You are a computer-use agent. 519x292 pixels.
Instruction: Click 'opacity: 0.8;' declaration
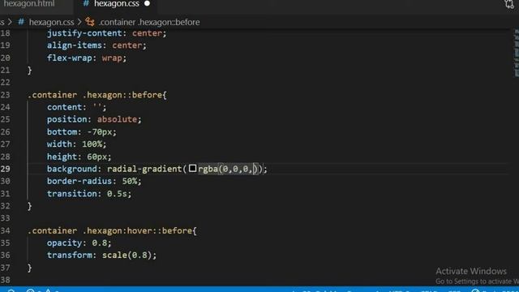[79, 243]
